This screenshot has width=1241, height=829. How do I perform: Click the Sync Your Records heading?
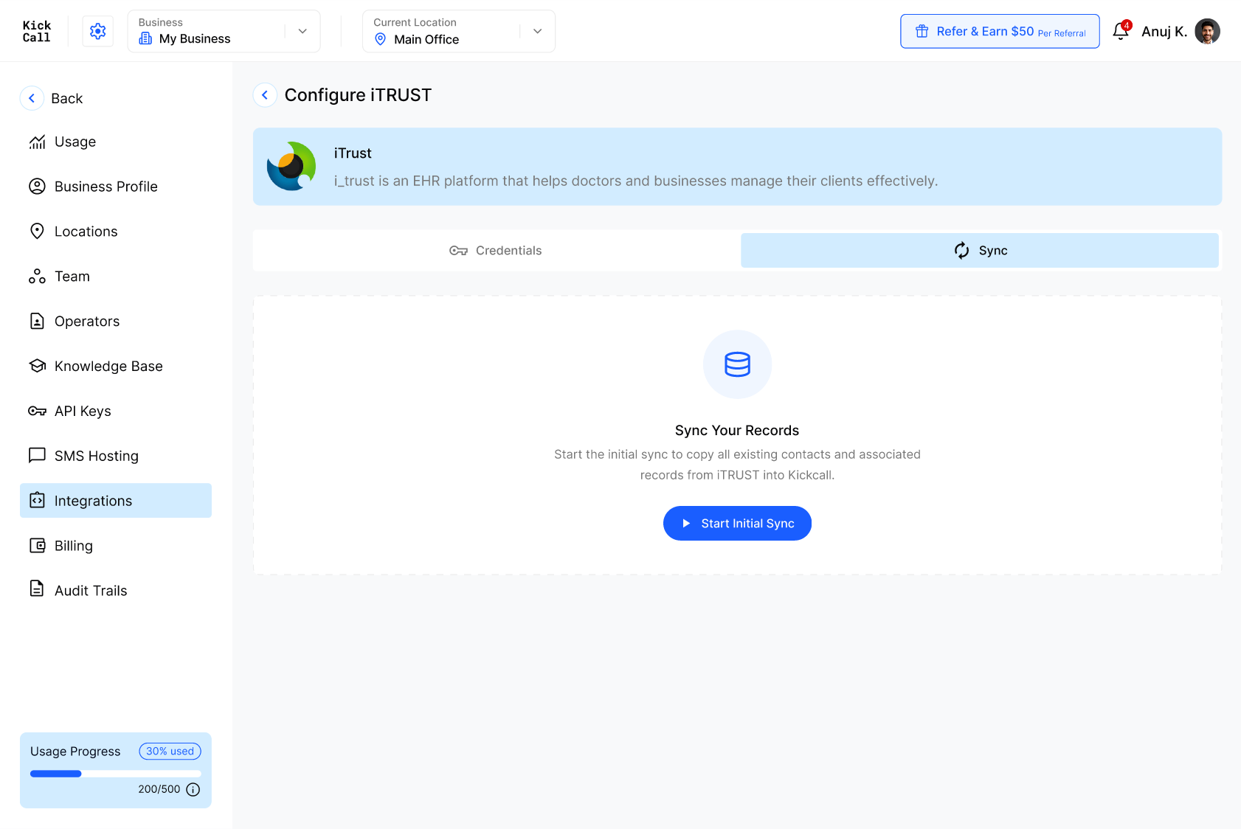tap(737, 431)
